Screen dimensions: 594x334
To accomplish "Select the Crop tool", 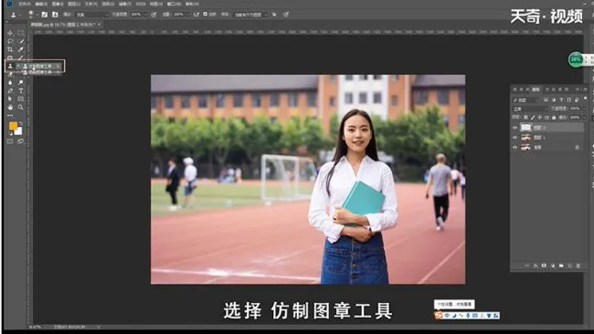I will click(x=10, y=49).
